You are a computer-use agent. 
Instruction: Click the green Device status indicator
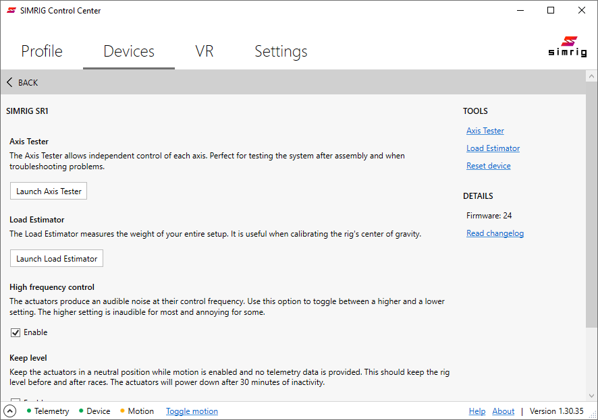(x=82, y=411)
